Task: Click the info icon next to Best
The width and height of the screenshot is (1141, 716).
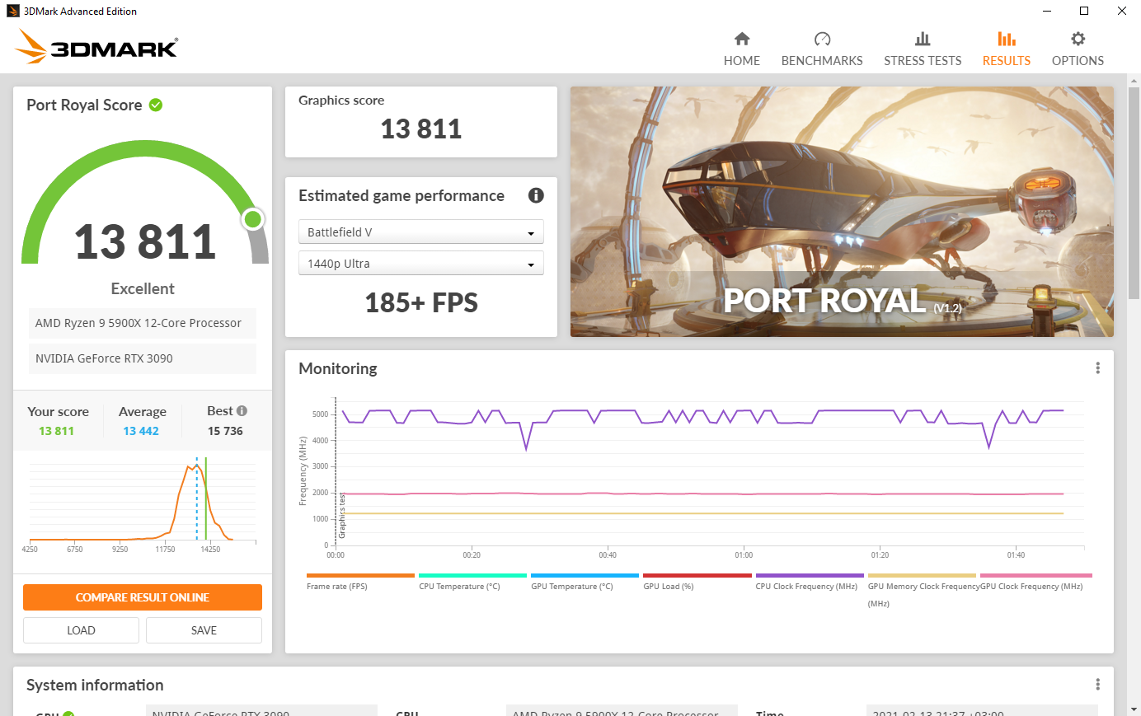Action: pyautogui.click(x=242, y=410)
